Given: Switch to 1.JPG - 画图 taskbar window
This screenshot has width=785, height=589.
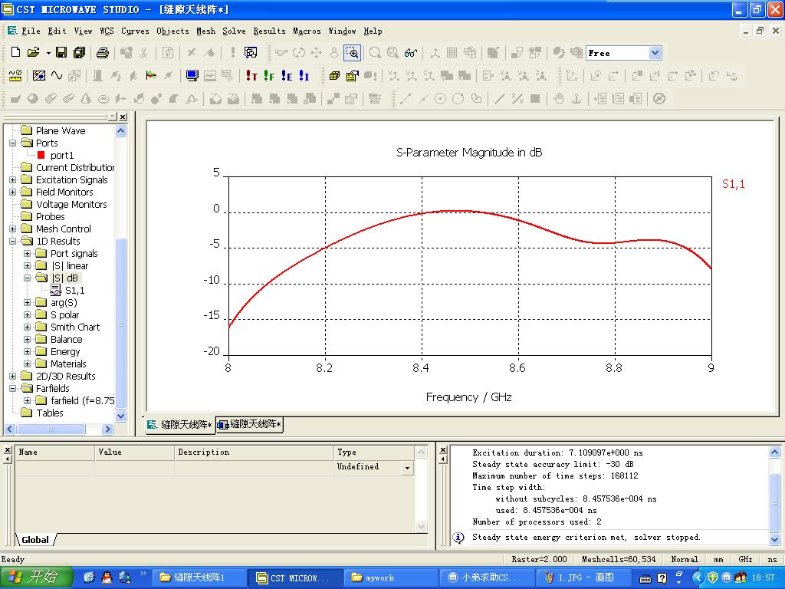Looking at the screenshot, I should 585,578.
